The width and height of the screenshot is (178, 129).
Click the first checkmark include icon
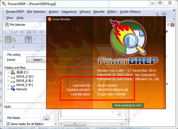(x=16, y=32)
